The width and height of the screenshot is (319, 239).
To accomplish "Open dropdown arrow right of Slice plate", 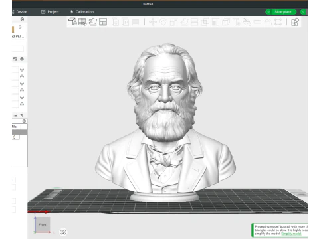I will coord(303,12).
